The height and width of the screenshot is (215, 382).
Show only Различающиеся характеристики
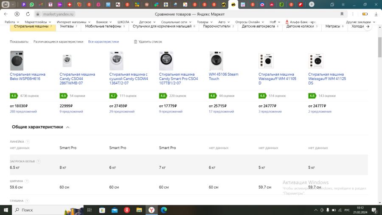(x=58, y=42)
